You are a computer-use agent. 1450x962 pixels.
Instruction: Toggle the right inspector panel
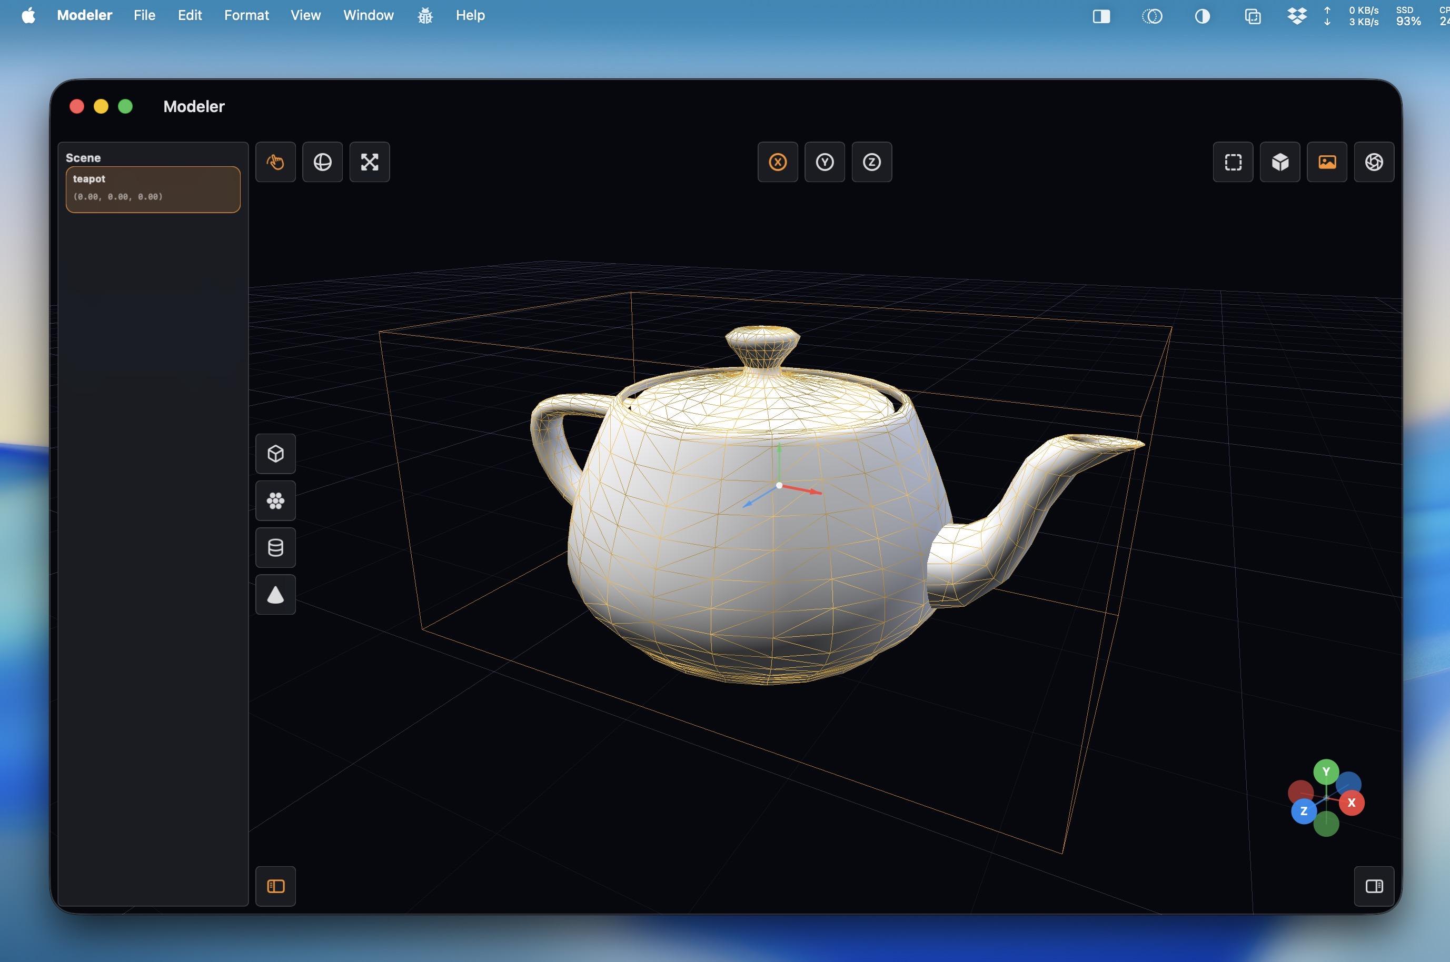coord(1374,886)
